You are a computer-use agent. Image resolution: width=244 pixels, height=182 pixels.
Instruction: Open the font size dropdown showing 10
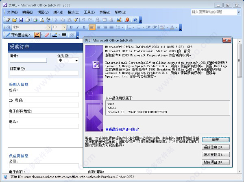tap(64, 27)
